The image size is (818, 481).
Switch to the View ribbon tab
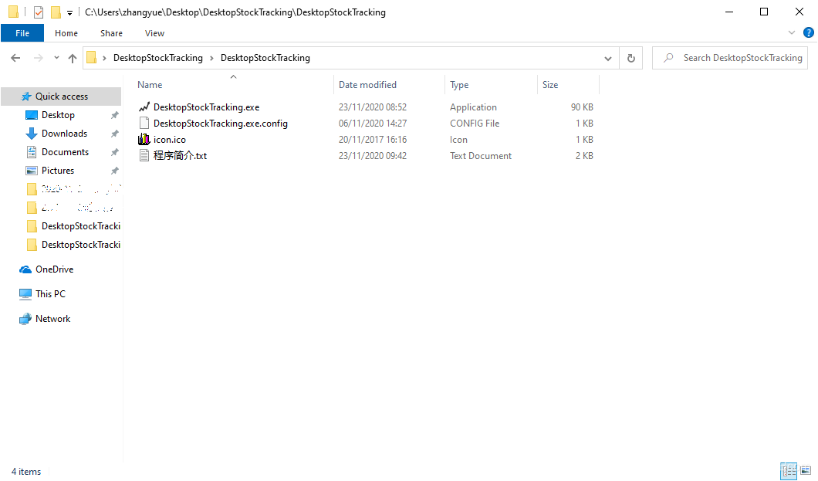pos(154,33)
